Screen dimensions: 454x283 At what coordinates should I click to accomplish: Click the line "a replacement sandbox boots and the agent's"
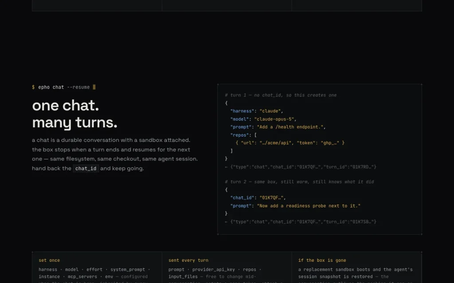(355, 269)
